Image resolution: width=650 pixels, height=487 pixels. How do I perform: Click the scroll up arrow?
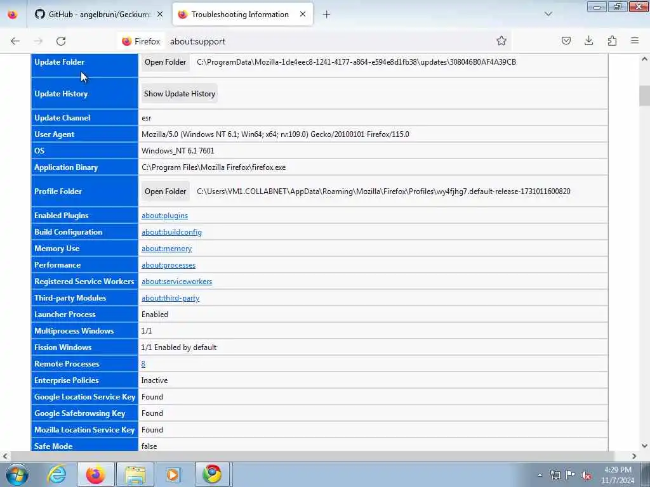(644, 59)
